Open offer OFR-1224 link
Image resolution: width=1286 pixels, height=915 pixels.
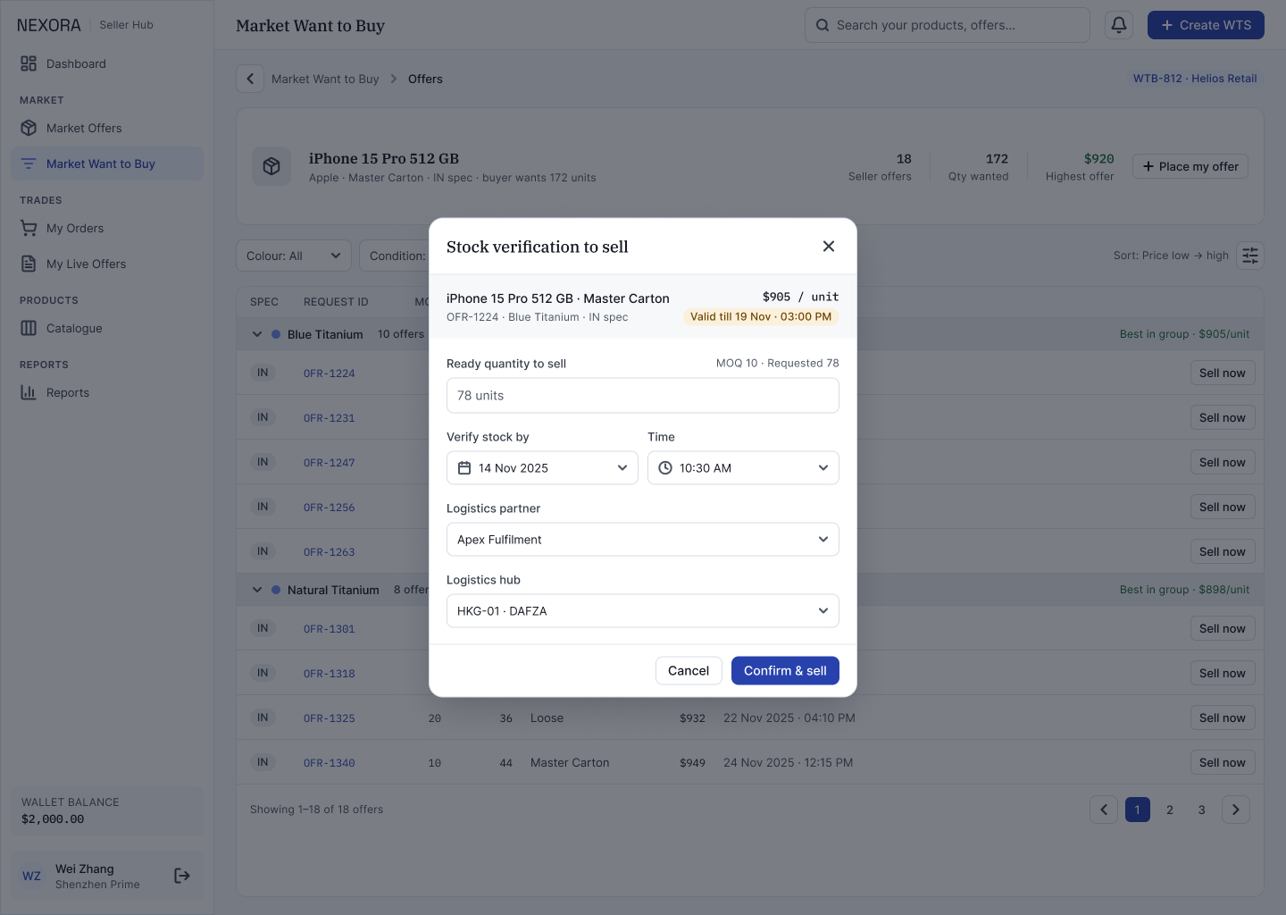click(330, 374)
